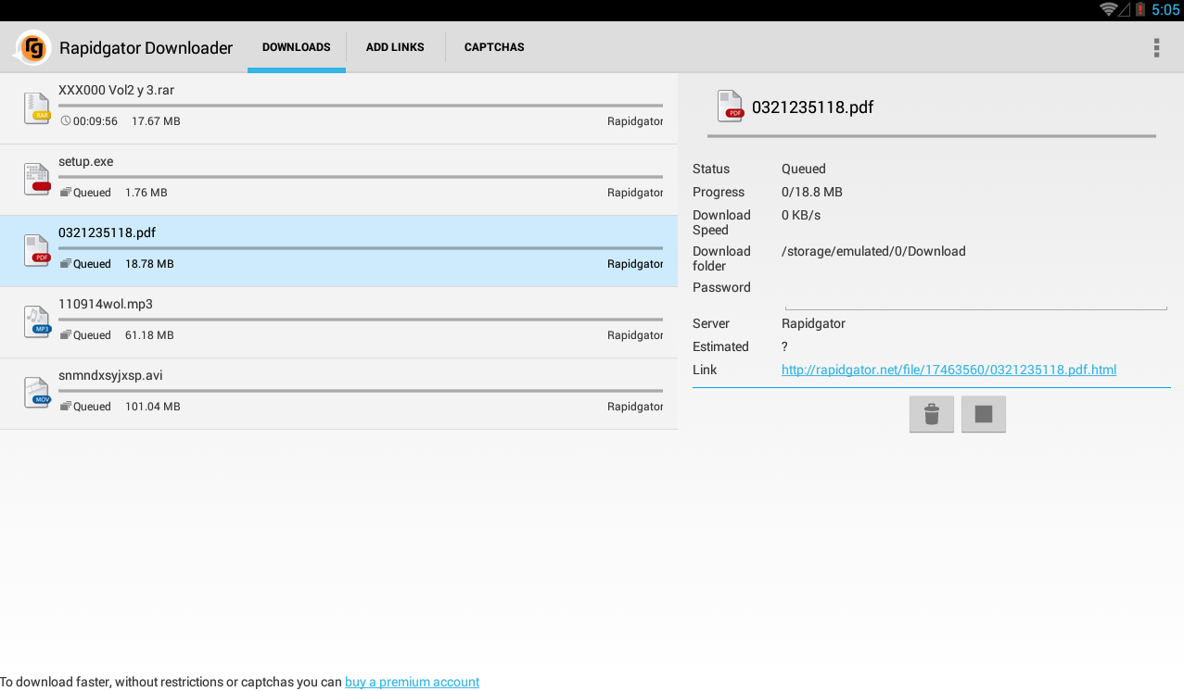Image resolution: width=1184 pixels, height=691 pixels.
Task: Open the Captchas tab
Action: click(494, 47)
